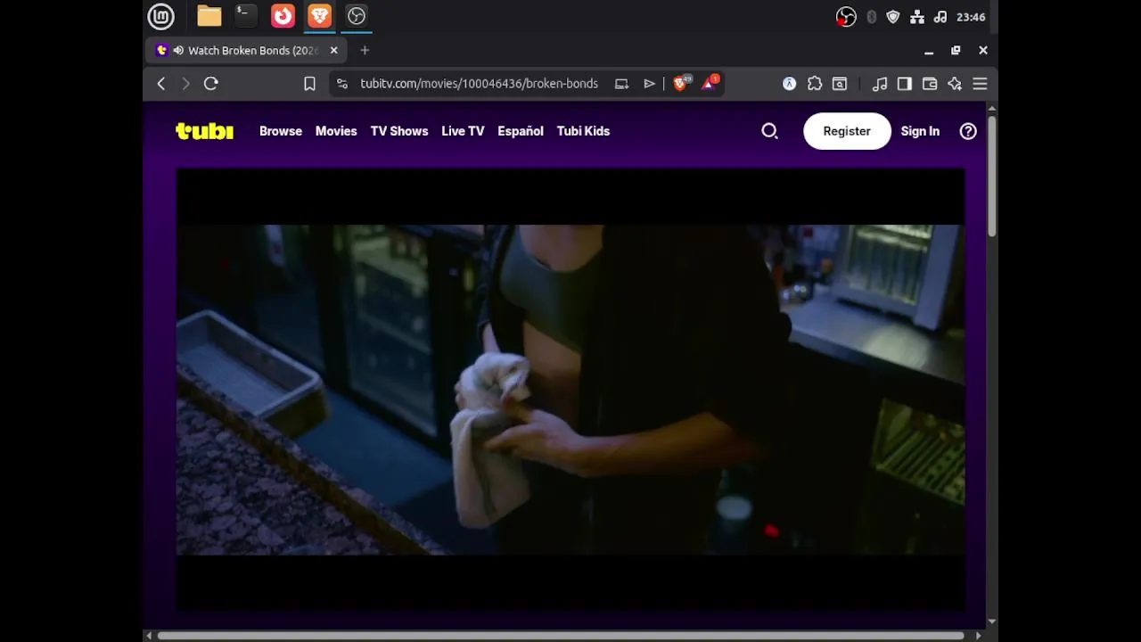Close the Watch Broken Bonds tab
This screenshot has width=1141, height=642.
(334, 51)
